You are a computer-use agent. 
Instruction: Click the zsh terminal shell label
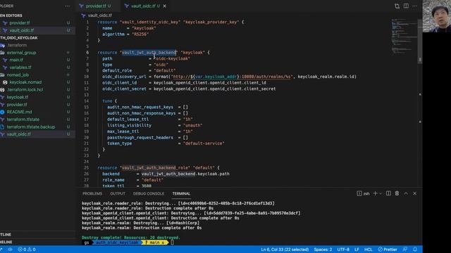click(x=364, y=194)
